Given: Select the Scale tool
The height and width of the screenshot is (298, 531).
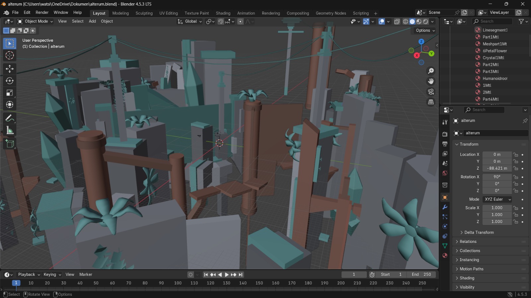Looking at the screenshot, I should tap(10, 93).
